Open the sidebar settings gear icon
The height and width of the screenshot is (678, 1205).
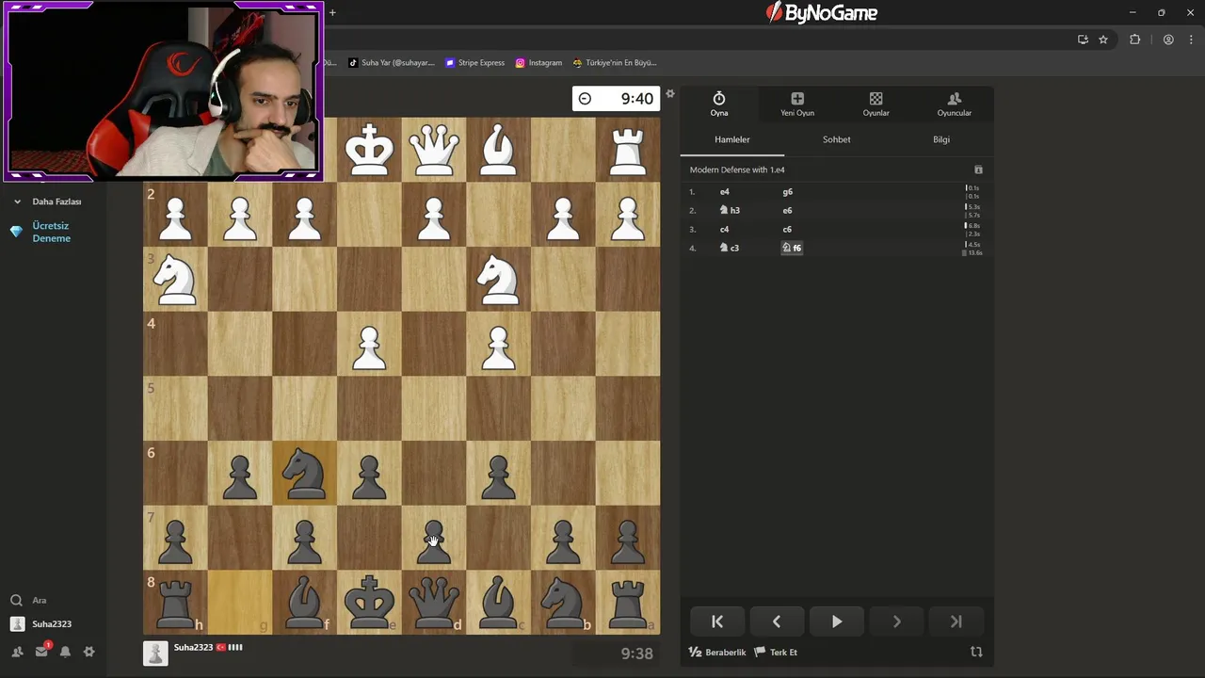click(x=89, y=652)
